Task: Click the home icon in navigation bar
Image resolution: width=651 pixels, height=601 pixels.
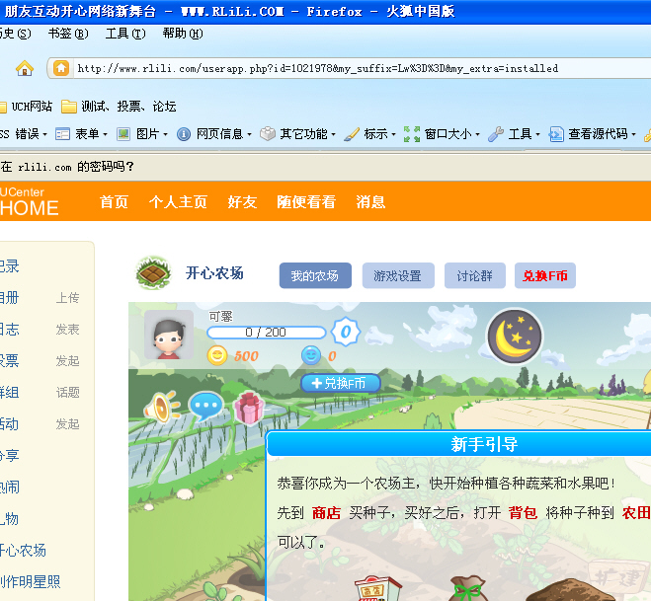Action: [x=25, y=68]
